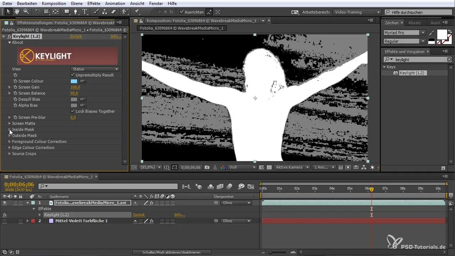Click the Screen Colour blue swatch
The width and height of the screenshot is (455, 256).
pyautogui.click(x=74, y=81)
